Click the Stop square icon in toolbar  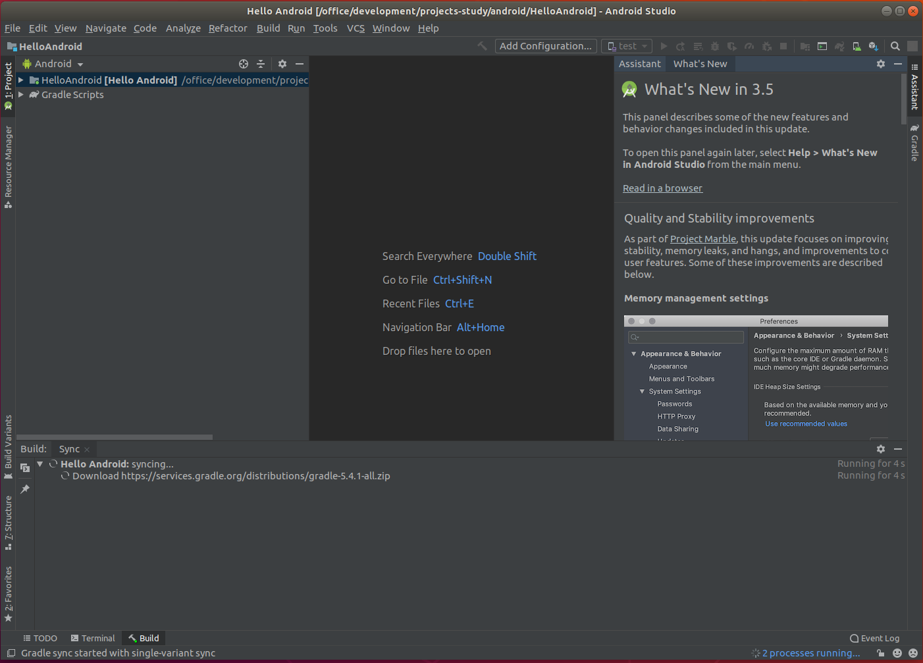[x=783, y=46]
